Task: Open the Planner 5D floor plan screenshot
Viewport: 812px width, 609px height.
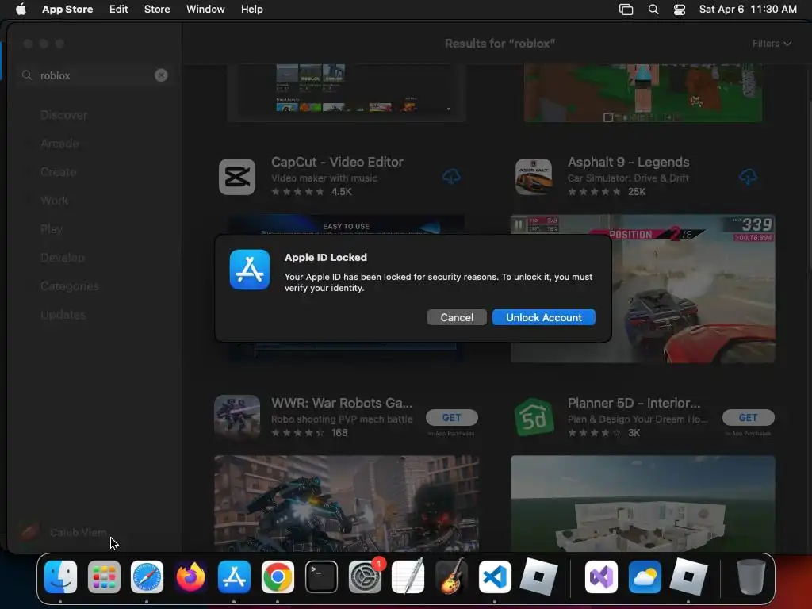Action: coord(642,504)
